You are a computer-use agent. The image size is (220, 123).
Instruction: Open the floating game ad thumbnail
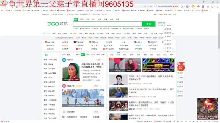(207, 109)
